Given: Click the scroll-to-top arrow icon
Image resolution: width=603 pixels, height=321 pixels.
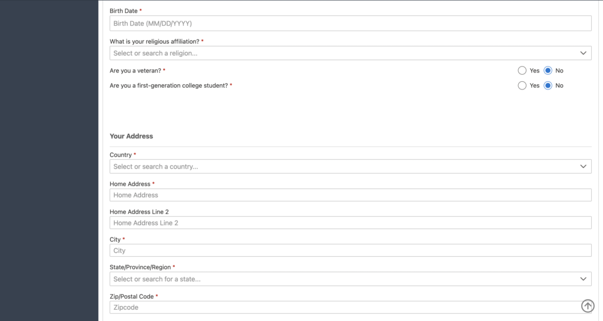Looking at the screenshot, I should pos(587,306).
